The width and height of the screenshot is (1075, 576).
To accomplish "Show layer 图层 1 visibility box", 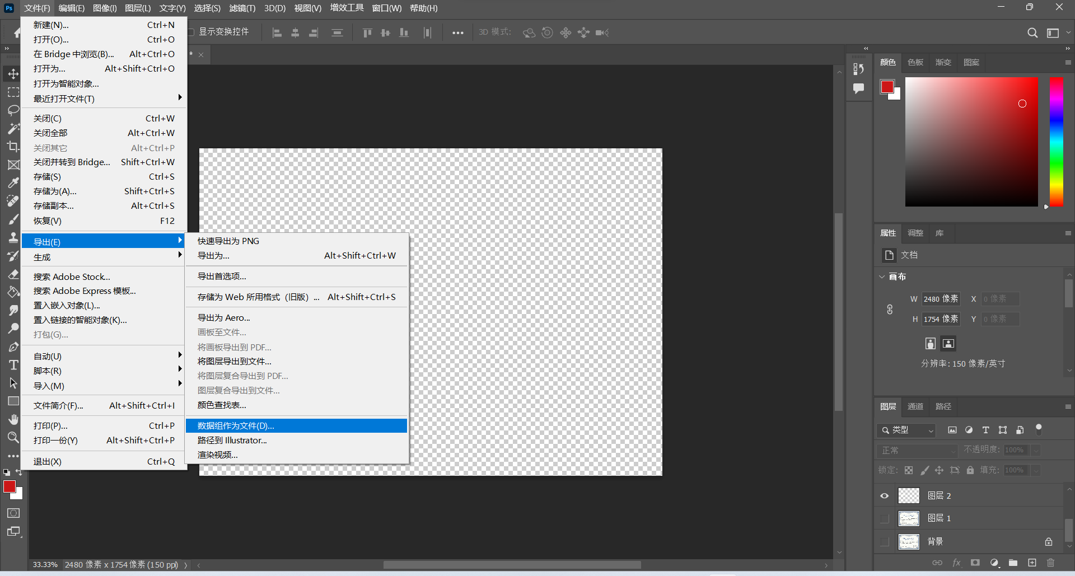I will [885, 518].
